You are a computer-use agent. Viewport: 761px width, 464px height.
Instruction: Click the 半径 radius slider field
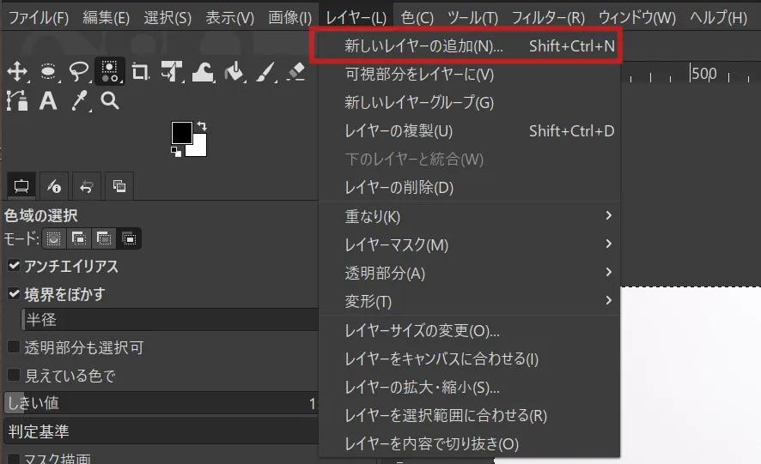click(170, 320)
